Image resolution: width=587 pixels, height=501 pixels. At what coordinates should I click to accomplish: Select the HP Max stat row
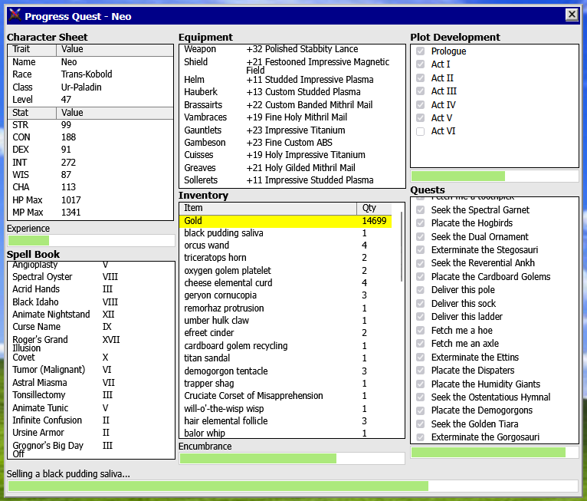pyautogui.click(x=90, y=200)
